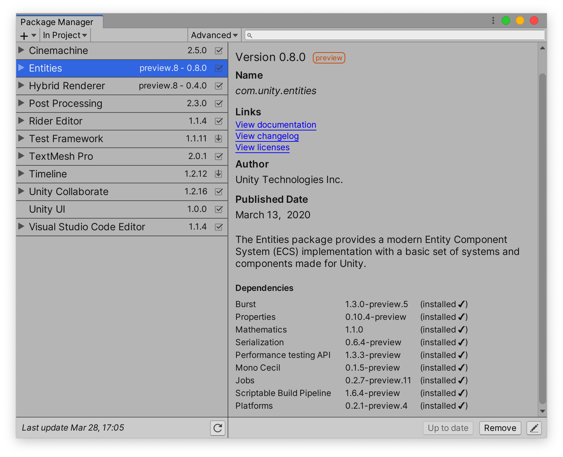Image resolution: width=563 pixels, height=457 pixels.
Task: Click the Hybrid Renderer installed checkmark
Action: tap(219, 86)
